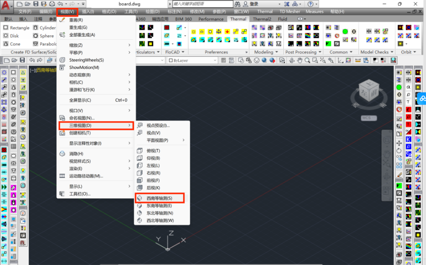Image resolution: width=426 pixels, height=265 pixels.
Task: Open the ByLayer dropdown
Action: click(193, 60)
